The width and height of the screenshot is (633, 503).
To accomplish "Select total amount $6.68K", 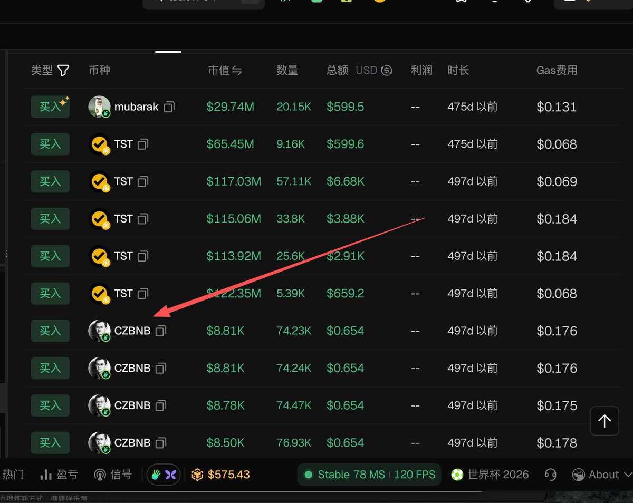I will click(x=346, y=181).
